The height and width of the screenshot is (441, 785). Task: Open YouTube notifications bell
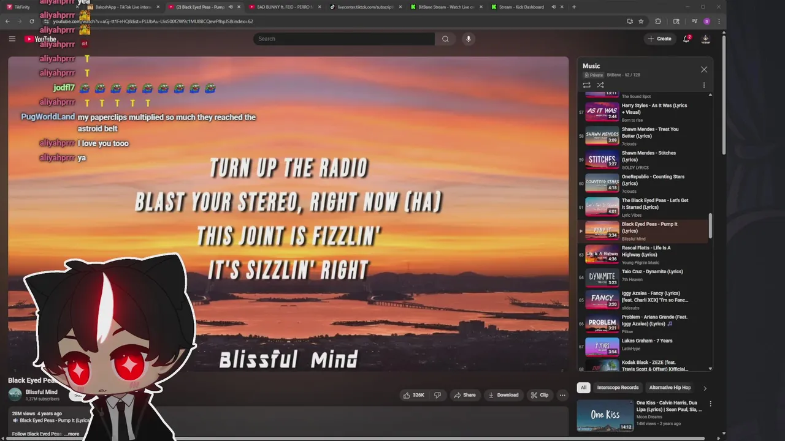[x=686, y=39]
